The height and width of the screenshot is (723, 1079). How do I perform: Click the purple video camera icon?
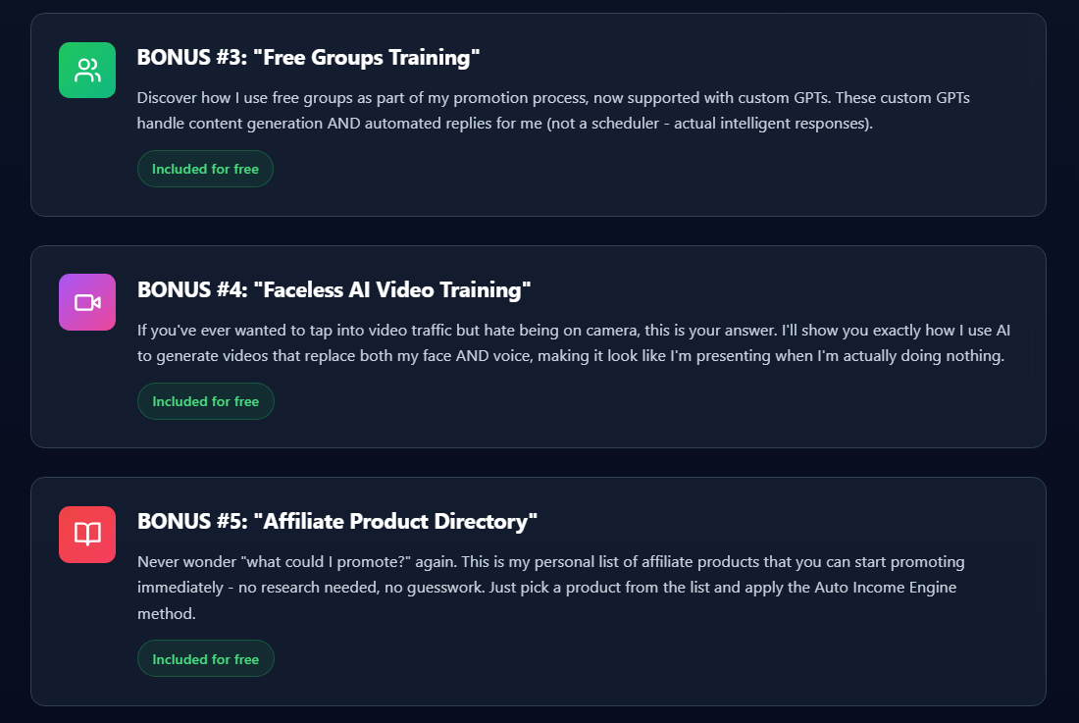coord(87,302)
